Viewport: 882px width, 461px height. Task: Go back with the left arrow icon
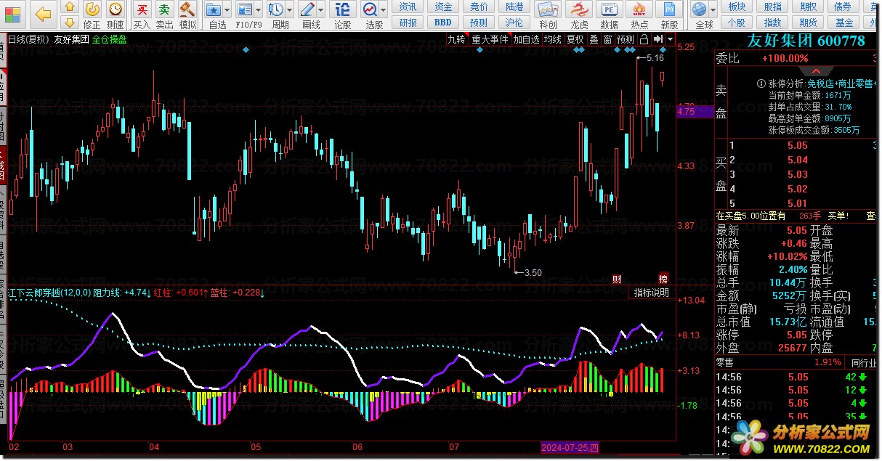(44, 13)
